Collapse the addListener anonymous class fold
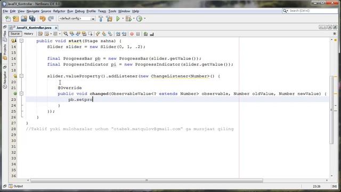341x192 pixels. pos(21,76)
